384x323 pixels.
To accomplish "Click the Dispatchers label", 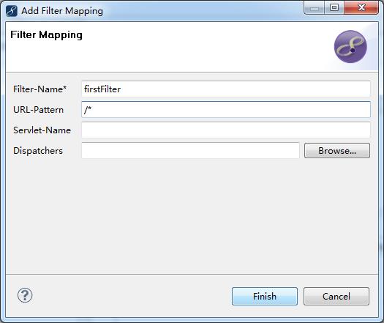I will click(x=38, y=151).
